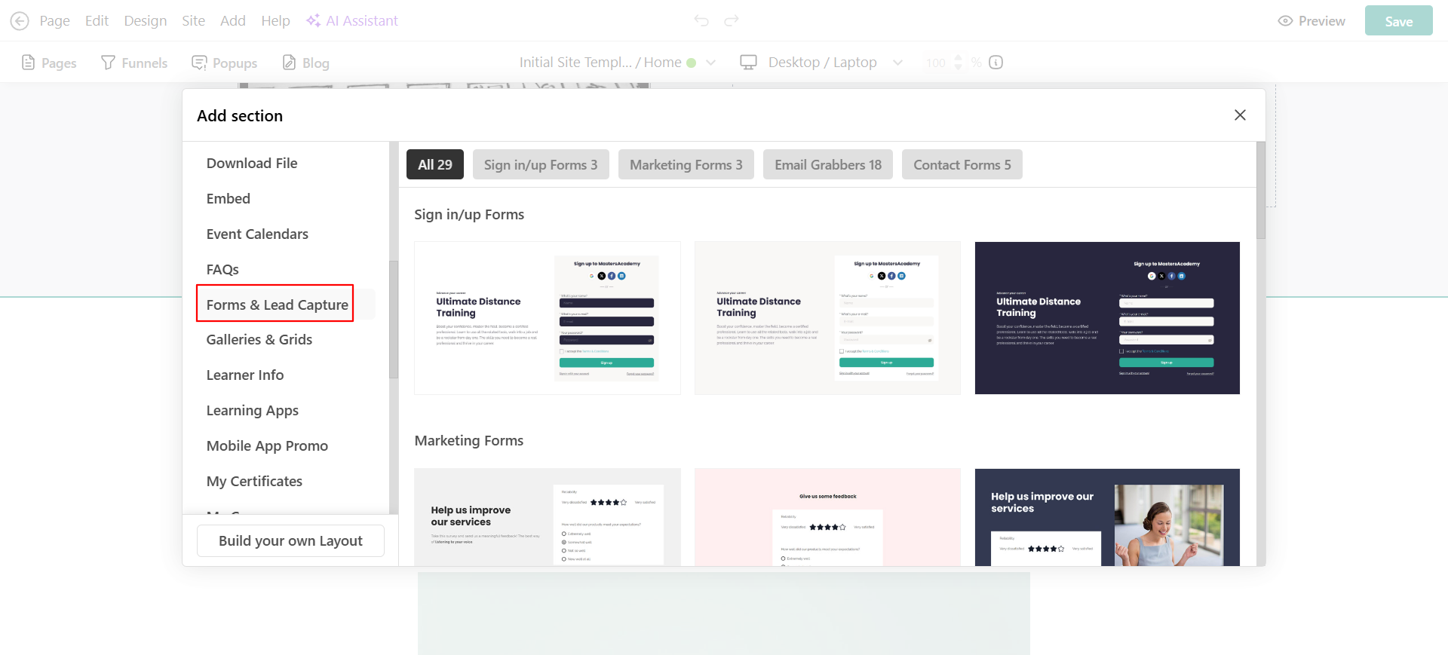Click the back arrow icon
1448x655 pixels.
(x=20, y=21)
